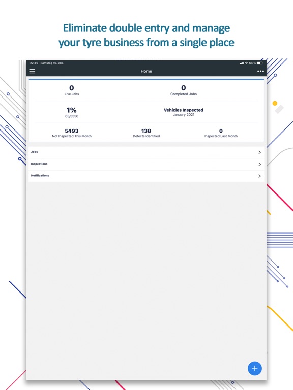Open the hamburger side menu

pos(32,71)
